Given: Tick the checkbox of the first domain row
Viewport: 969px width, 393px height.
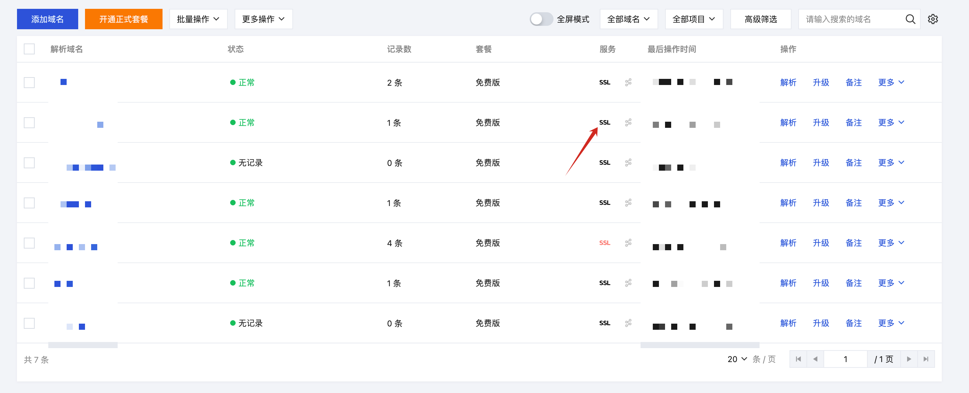Looking at the screenshot, I should (x=29, y=82).
